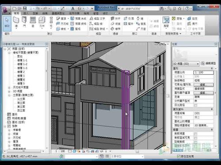Click the binoculars search icon
Screen dimensions: 221x165
[162, 8]
